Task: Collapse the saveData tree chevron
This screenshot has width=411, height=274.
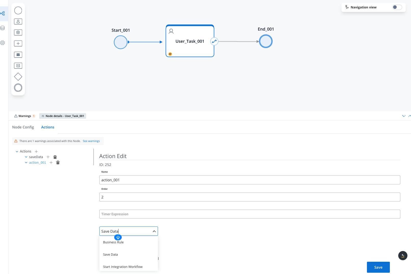Action: (x=26, y=157)
